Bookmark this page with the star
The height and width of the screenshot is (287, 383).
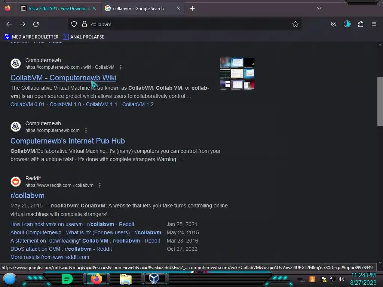(x=295, y=24)
